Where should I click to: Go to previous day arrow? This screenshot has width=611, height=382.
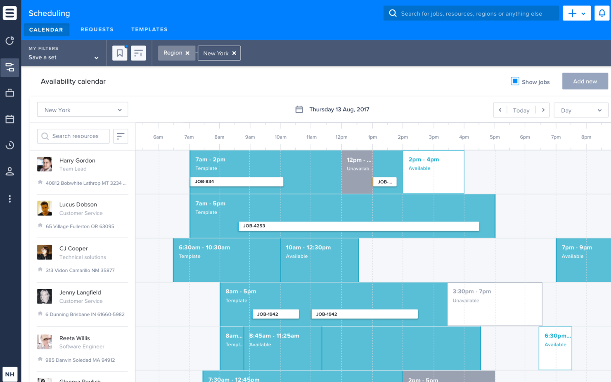500,110
